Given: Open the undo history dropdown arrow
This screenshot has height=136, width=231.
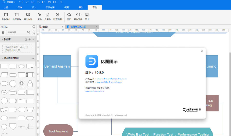Looking at the screenshot, I should [x=23, y=2].
